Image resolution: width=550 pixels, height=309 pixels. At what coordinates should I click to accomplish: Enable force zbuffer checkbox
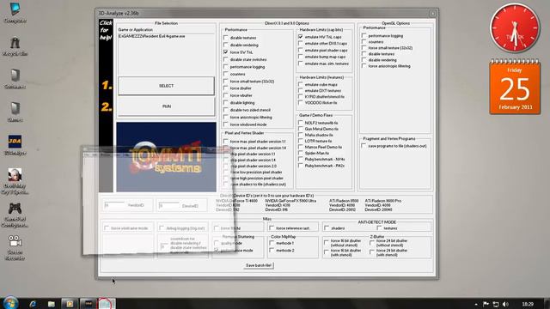[x=225, y=88]
